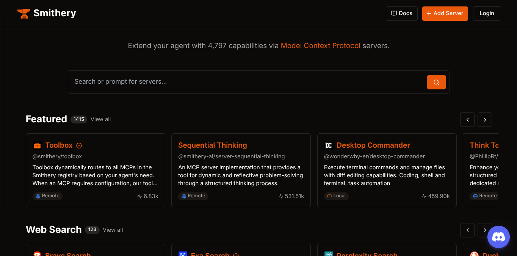The width and height of the screenshot is (517, 256).
Task: Click the Smithery forge logo icon
Action: tap(23, 13)
